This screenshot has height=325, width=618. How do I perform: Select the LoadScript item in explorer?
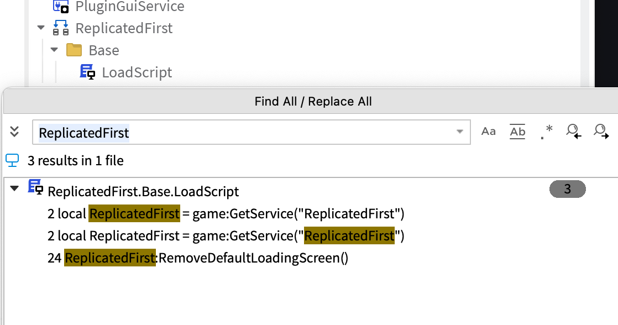(137, 72)
